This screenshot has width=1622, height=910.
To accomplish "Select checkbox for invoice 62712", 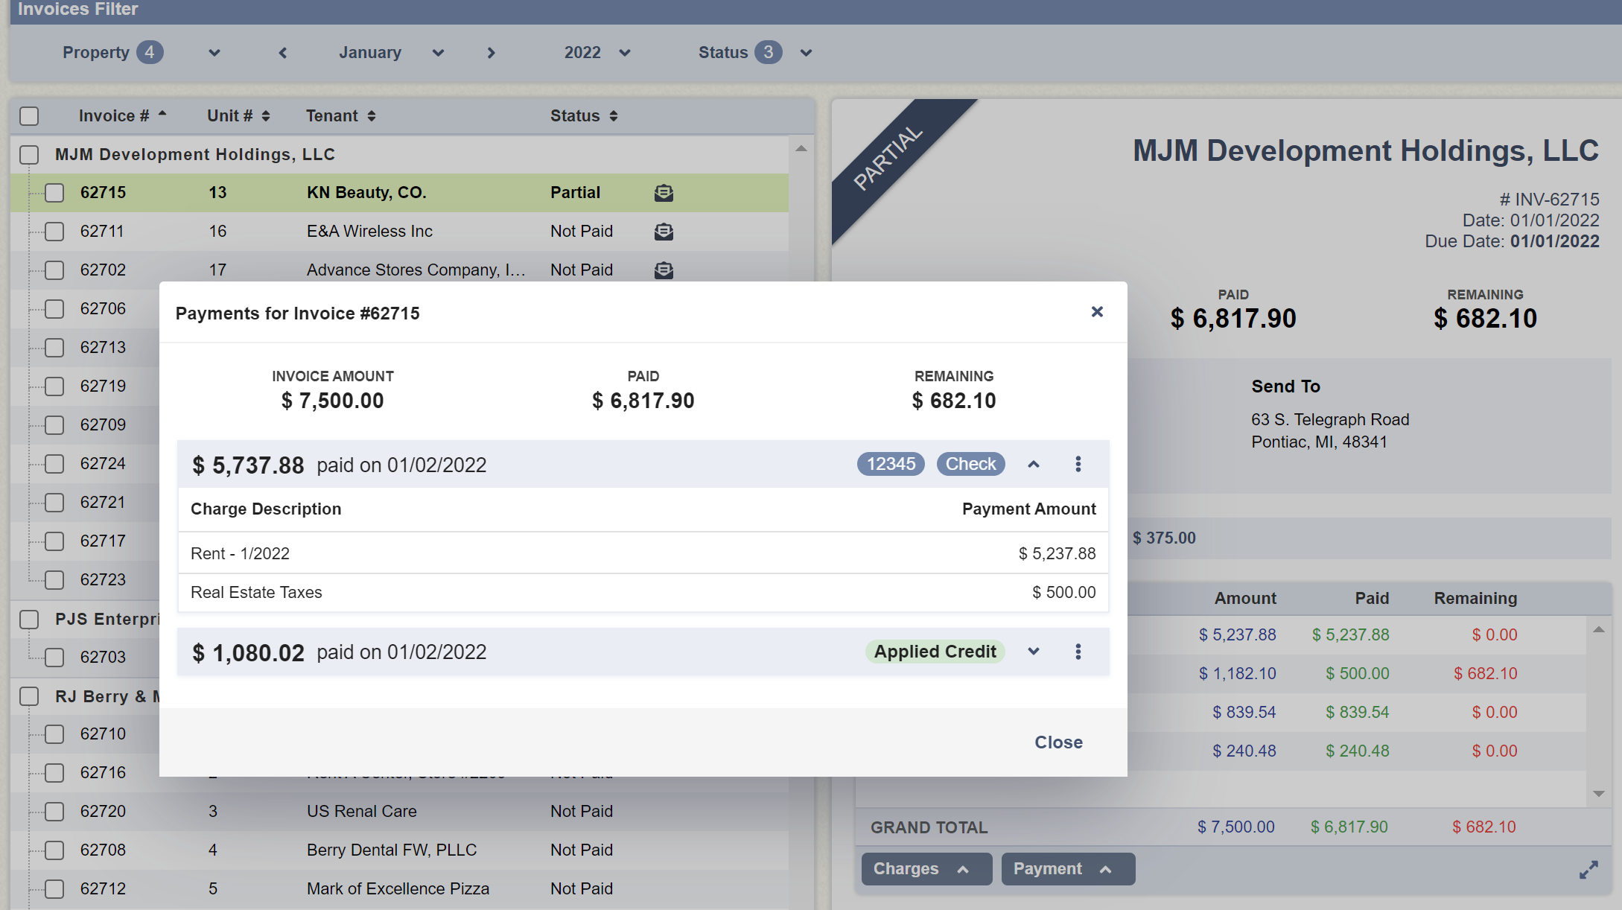I will pyautogui.click(x=54, y=889).
